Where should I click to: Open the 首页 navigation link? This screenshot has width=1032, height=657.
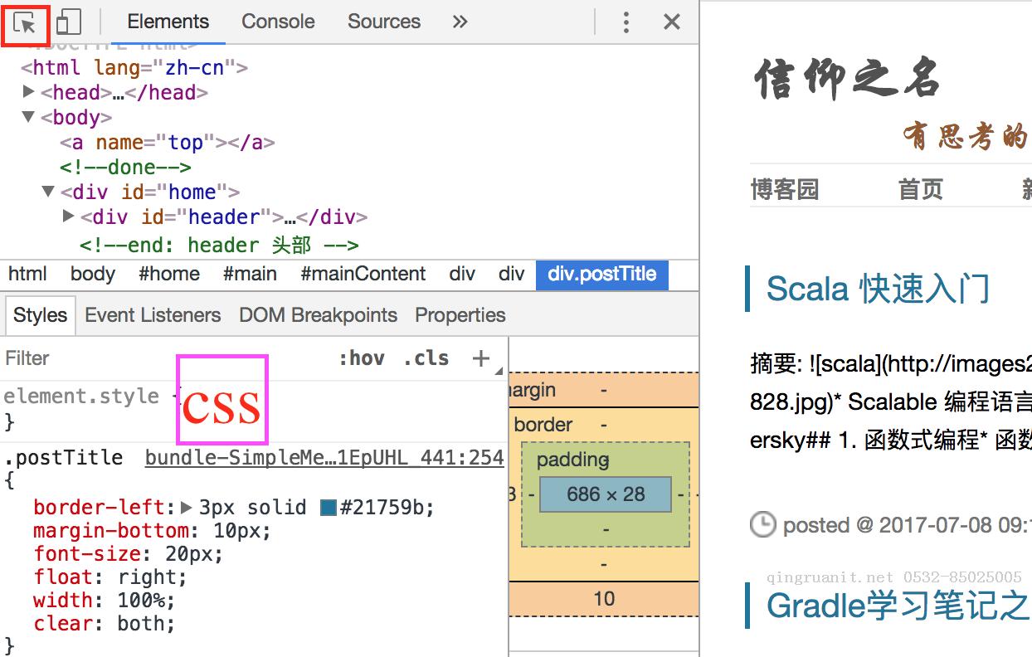click(921, 189)
